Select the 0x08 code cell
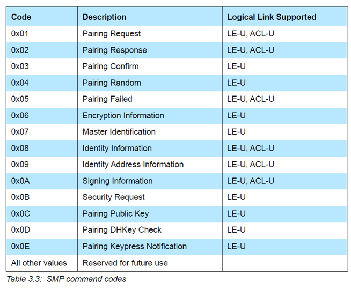The height and width of the screenshot is (289, 351). click(20, 149)
